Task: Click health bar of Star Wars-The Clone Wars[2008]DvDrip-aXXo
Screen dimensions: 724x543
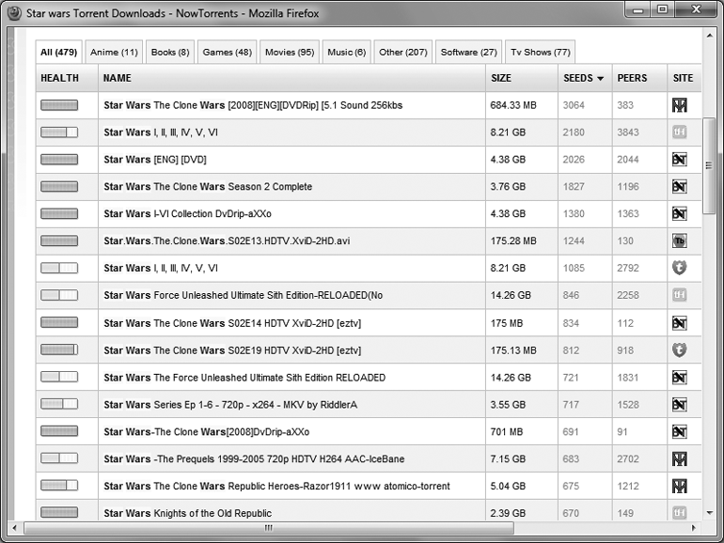Action: (x=59, y=432)
